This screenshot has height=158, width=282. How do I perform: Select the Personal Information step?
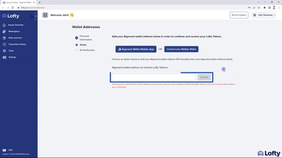[86, 38]
